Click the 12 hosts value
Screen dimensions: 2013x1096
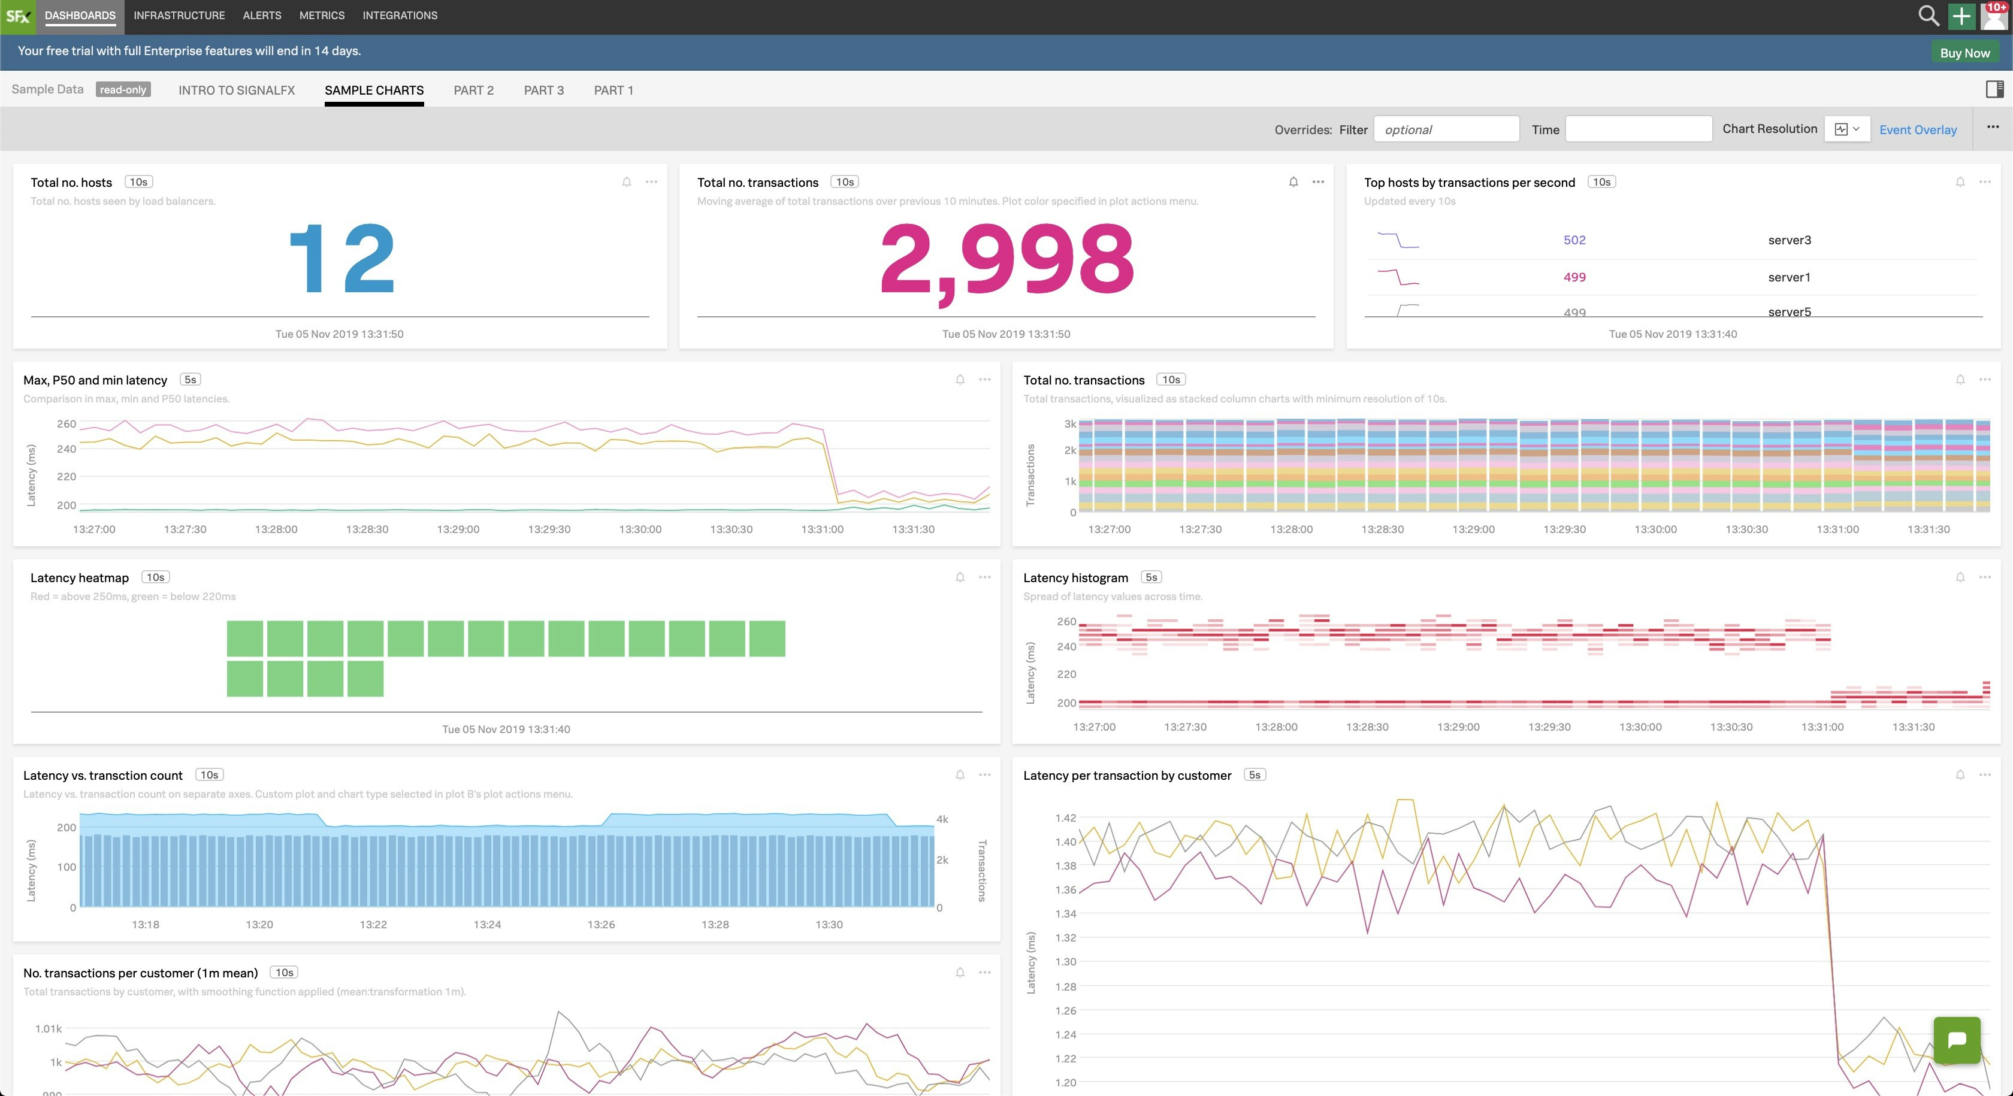[x=341, y=259]
